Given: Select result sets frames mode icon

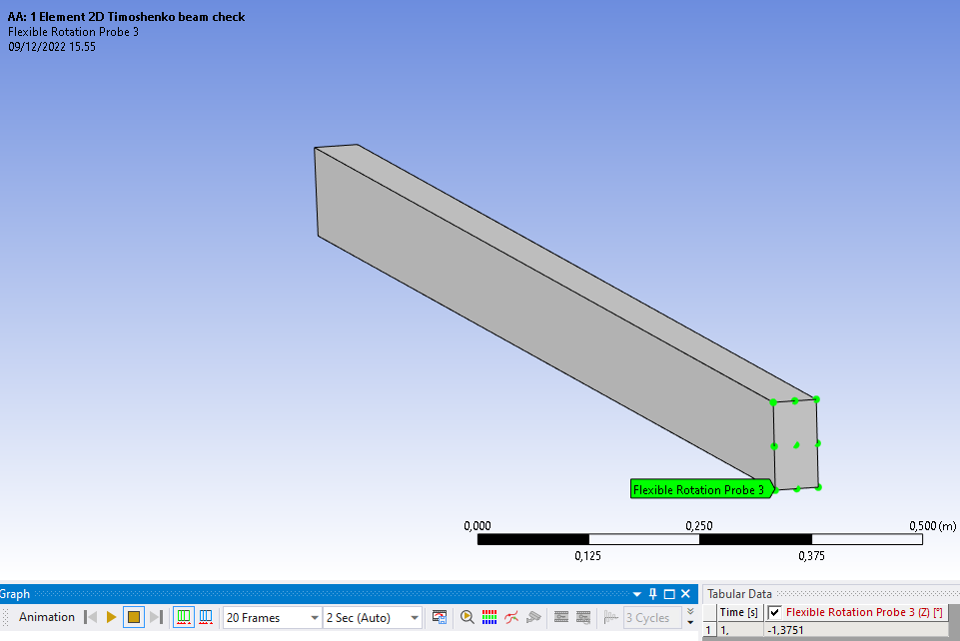Looking at the screenshot, I should (206, 617).
